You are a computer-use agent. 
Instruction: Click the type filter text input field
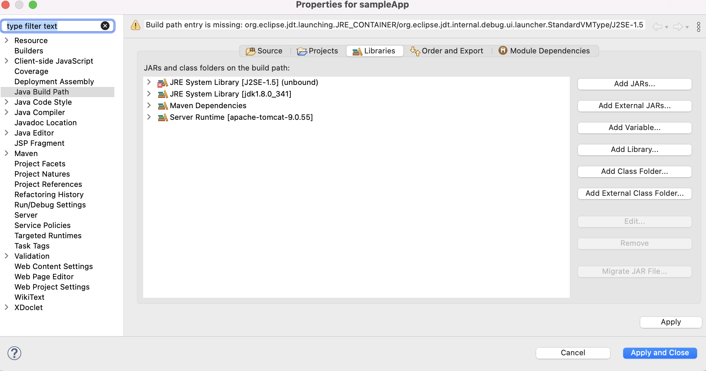pyautogui.click(x=58, y=26)
